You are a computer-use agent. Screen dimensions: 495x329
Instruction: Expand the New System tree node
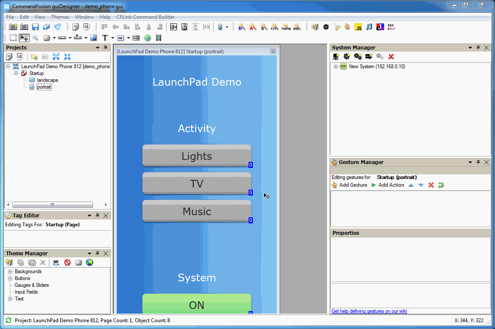tap(336, 66)
